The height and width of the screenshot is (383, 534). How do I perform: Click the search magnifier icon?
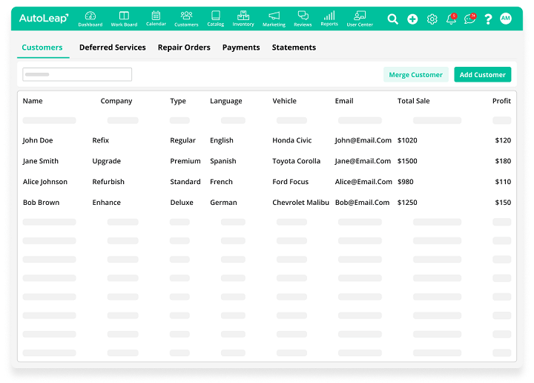pos(393,19)
